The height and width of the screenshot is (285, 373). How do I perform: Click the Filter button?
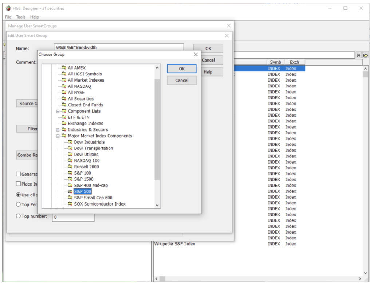point(27,129)
